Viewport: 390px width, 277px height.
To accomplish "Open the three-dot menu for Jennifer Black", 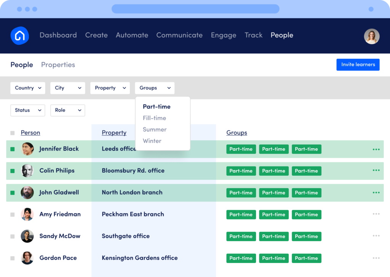I will click(x=376, y=149).
